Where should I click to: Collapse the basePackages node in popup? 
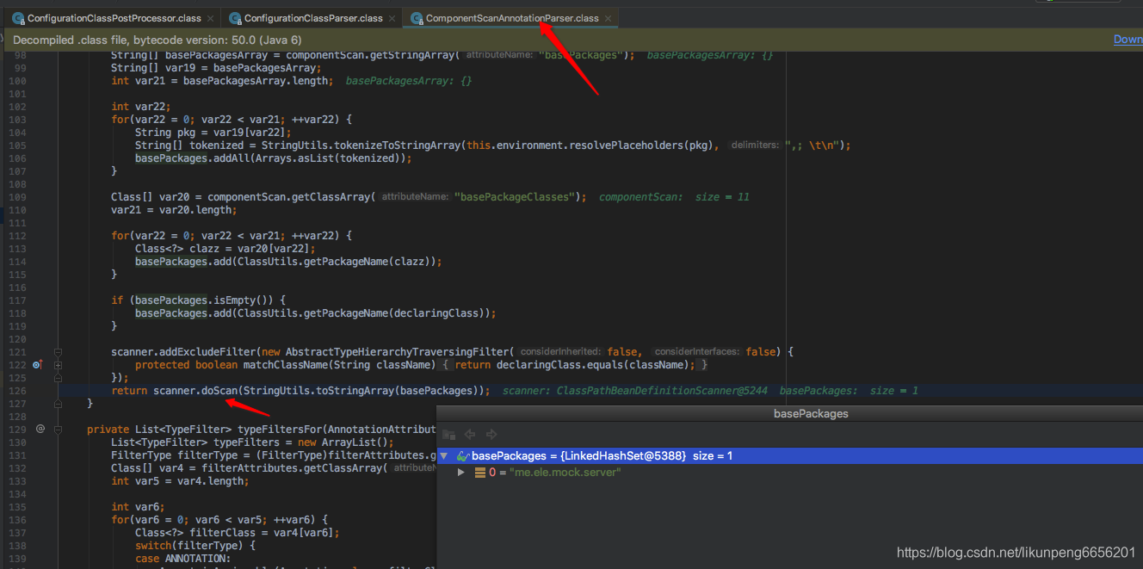444,455
